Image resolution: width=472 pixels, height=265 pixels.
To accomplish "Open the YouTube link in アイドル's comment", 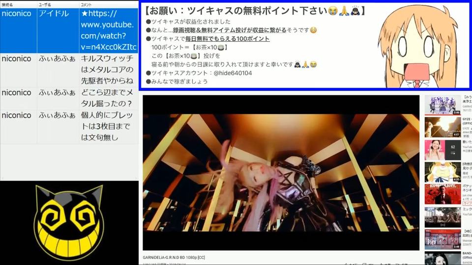I will 109,30.
